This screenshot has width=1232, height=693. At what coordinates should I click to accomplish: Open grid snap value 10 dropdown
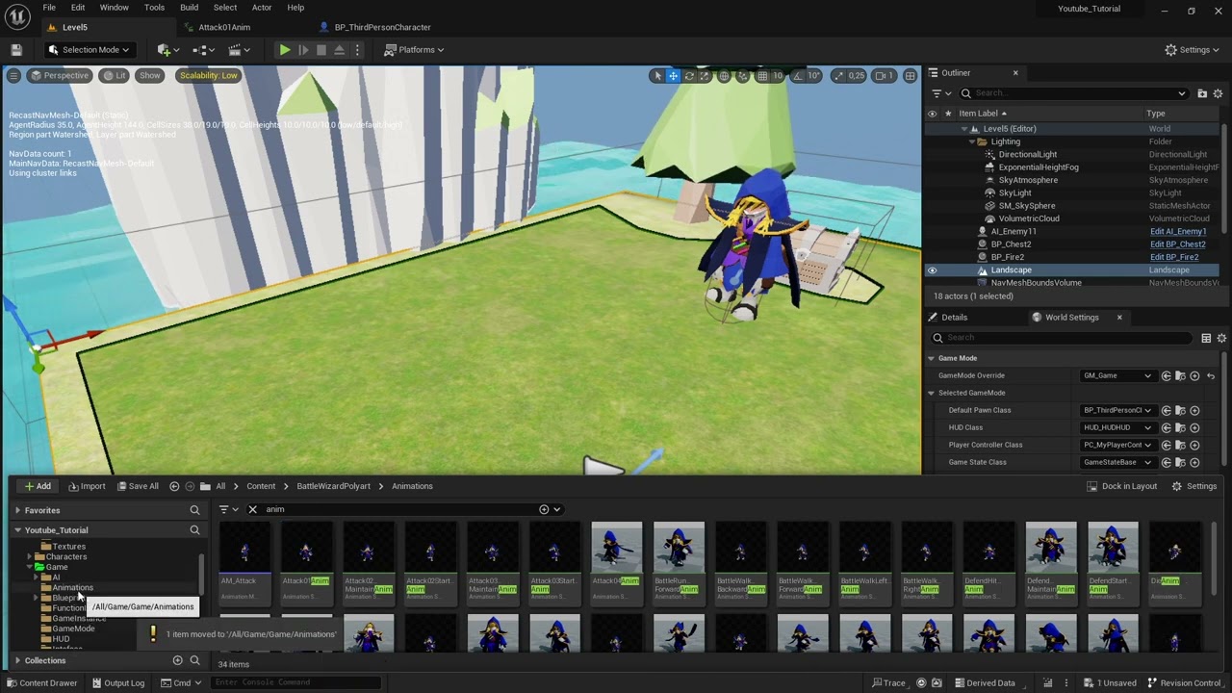tap(778, 76)
